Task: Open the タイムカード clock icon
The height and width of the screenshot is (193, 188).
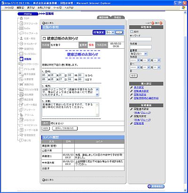Action: click(x=21, y=44)
